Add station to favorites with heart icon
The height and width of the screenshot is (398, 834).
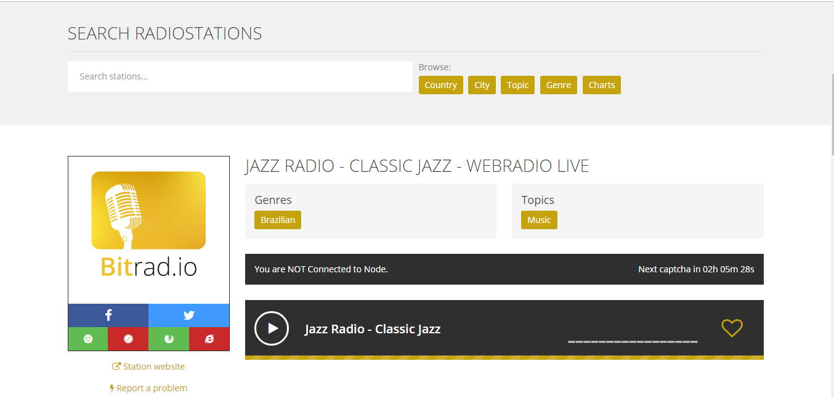pyautogui.click(x=732, y=328)
